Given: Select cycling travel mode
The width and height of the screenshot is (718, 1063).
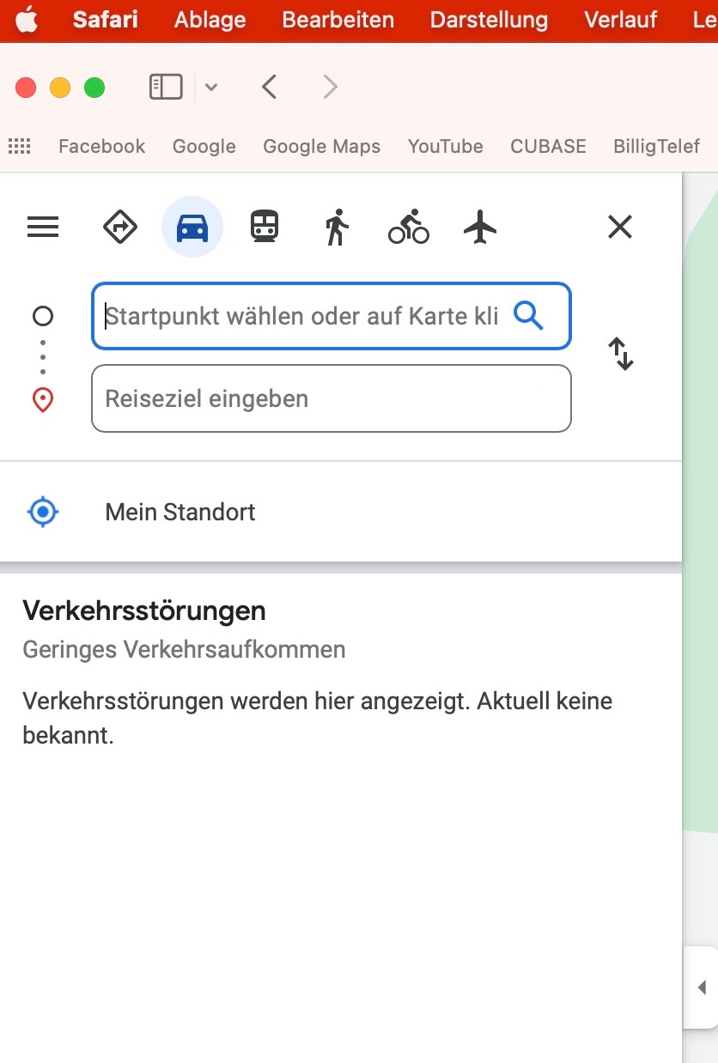Looking at the screenshot, I should (409, 228).
